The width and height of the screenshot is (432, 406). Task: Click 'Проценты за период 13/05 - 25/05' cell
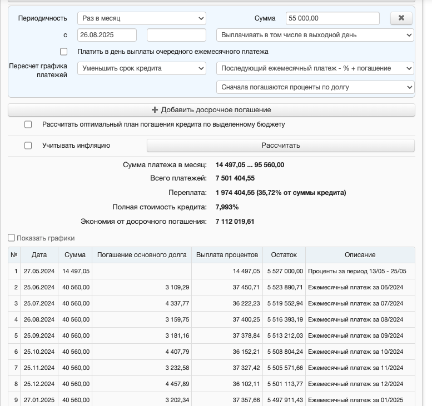pyautogui.click(x=360, y=271)
